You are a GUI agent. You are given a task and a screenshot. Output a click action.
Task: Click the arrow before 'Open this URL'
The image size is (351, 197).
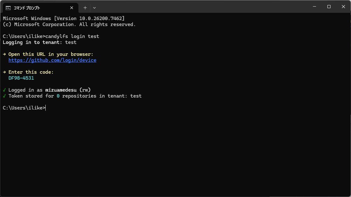click(x=4, y=54)
